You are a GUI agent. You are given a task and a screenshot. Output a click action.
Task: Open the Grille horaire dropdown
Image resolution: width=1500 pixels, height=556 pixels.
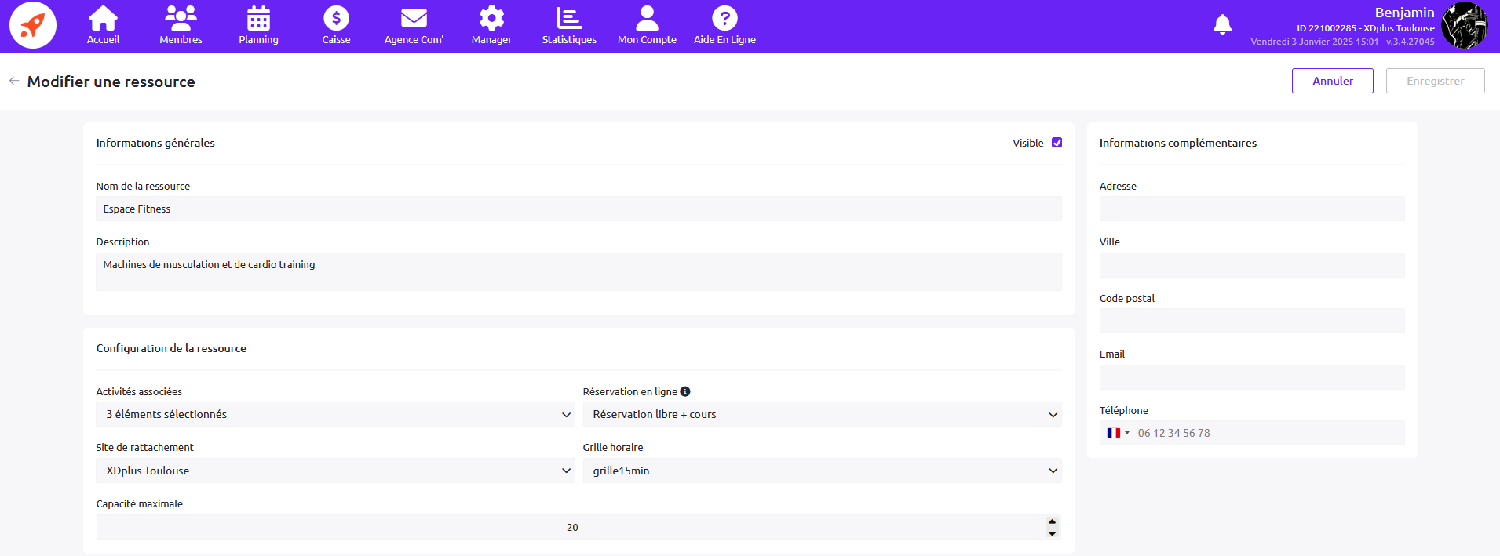[822, 471]
